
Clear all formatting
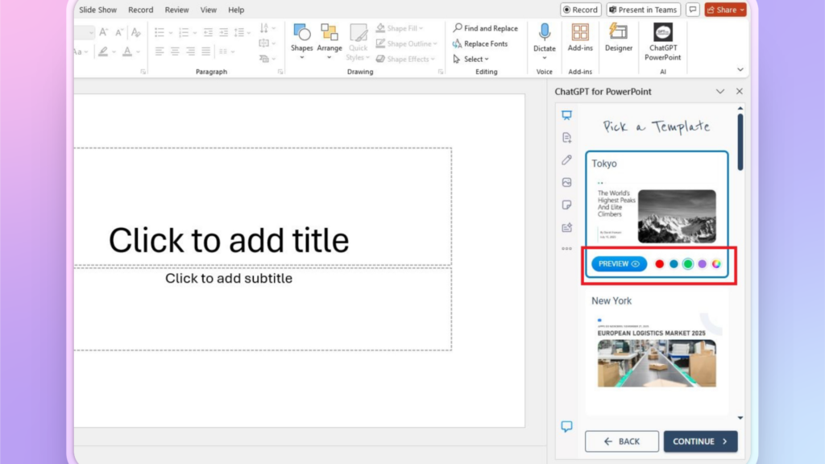coord(135,32)
